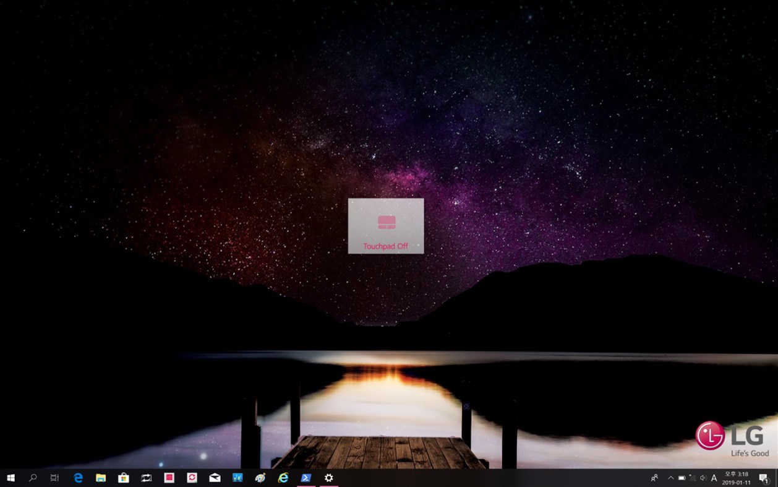Toggle Wi-Fi from the network tray icon
The width and height of the screenshot is (778, 487).
pyautogui.click(x=691, y=478)
